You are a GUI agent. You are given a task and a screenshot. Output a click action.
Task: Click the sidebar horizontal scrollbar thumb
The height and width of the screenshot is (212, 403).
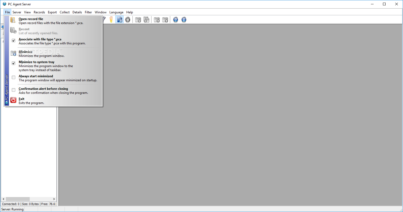(18, 199)
